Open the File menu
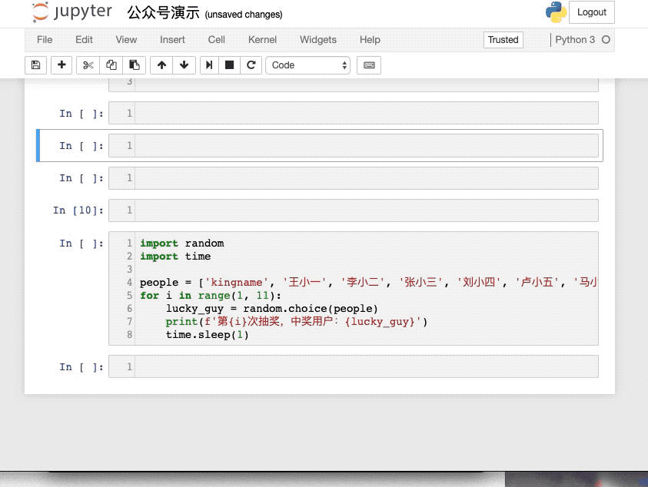This screenshot has width=648, height=487. point(45,40)
